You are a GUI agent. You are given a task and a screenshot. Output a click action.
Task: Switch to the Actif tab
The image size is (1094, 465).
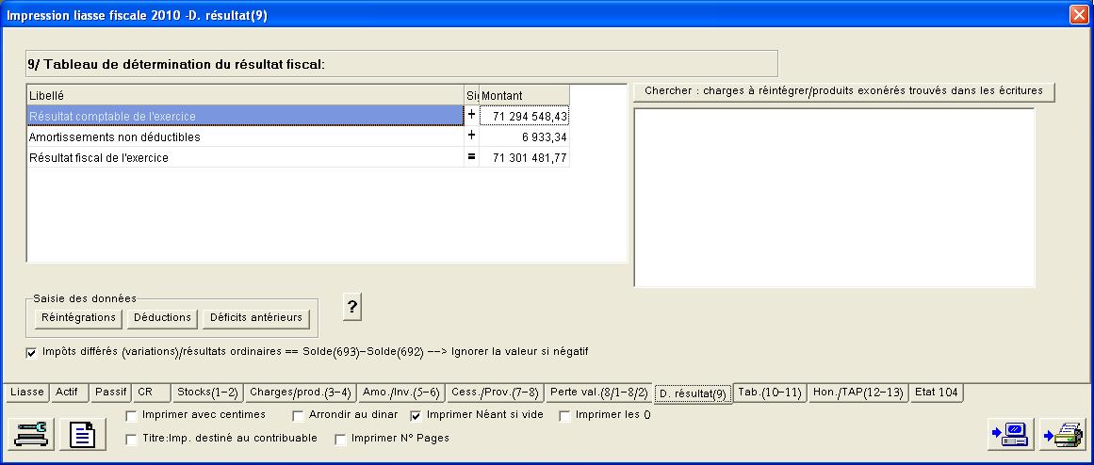click(67, 393)
